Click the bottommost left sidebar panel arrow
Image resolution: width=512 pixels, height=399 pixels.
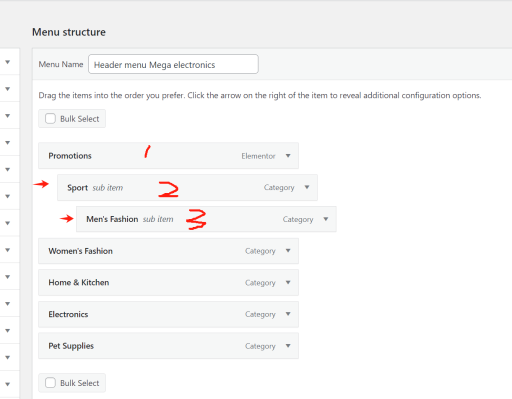pos(7,384)
